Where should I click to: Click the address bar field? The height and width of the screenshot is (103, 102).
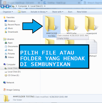57,6
